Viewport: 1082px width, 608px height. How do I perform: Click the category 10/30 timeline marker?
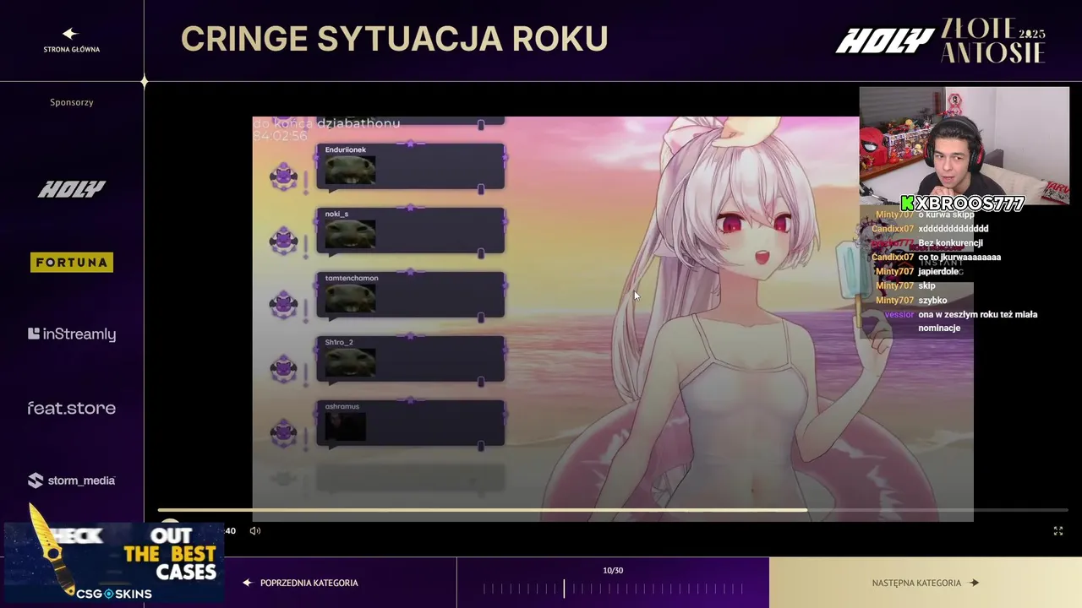click(564, 589)
